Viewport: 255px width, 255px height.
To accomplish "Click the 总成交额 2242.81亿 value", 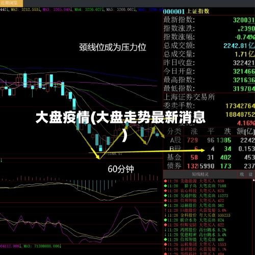I will [x=239, y=45].
